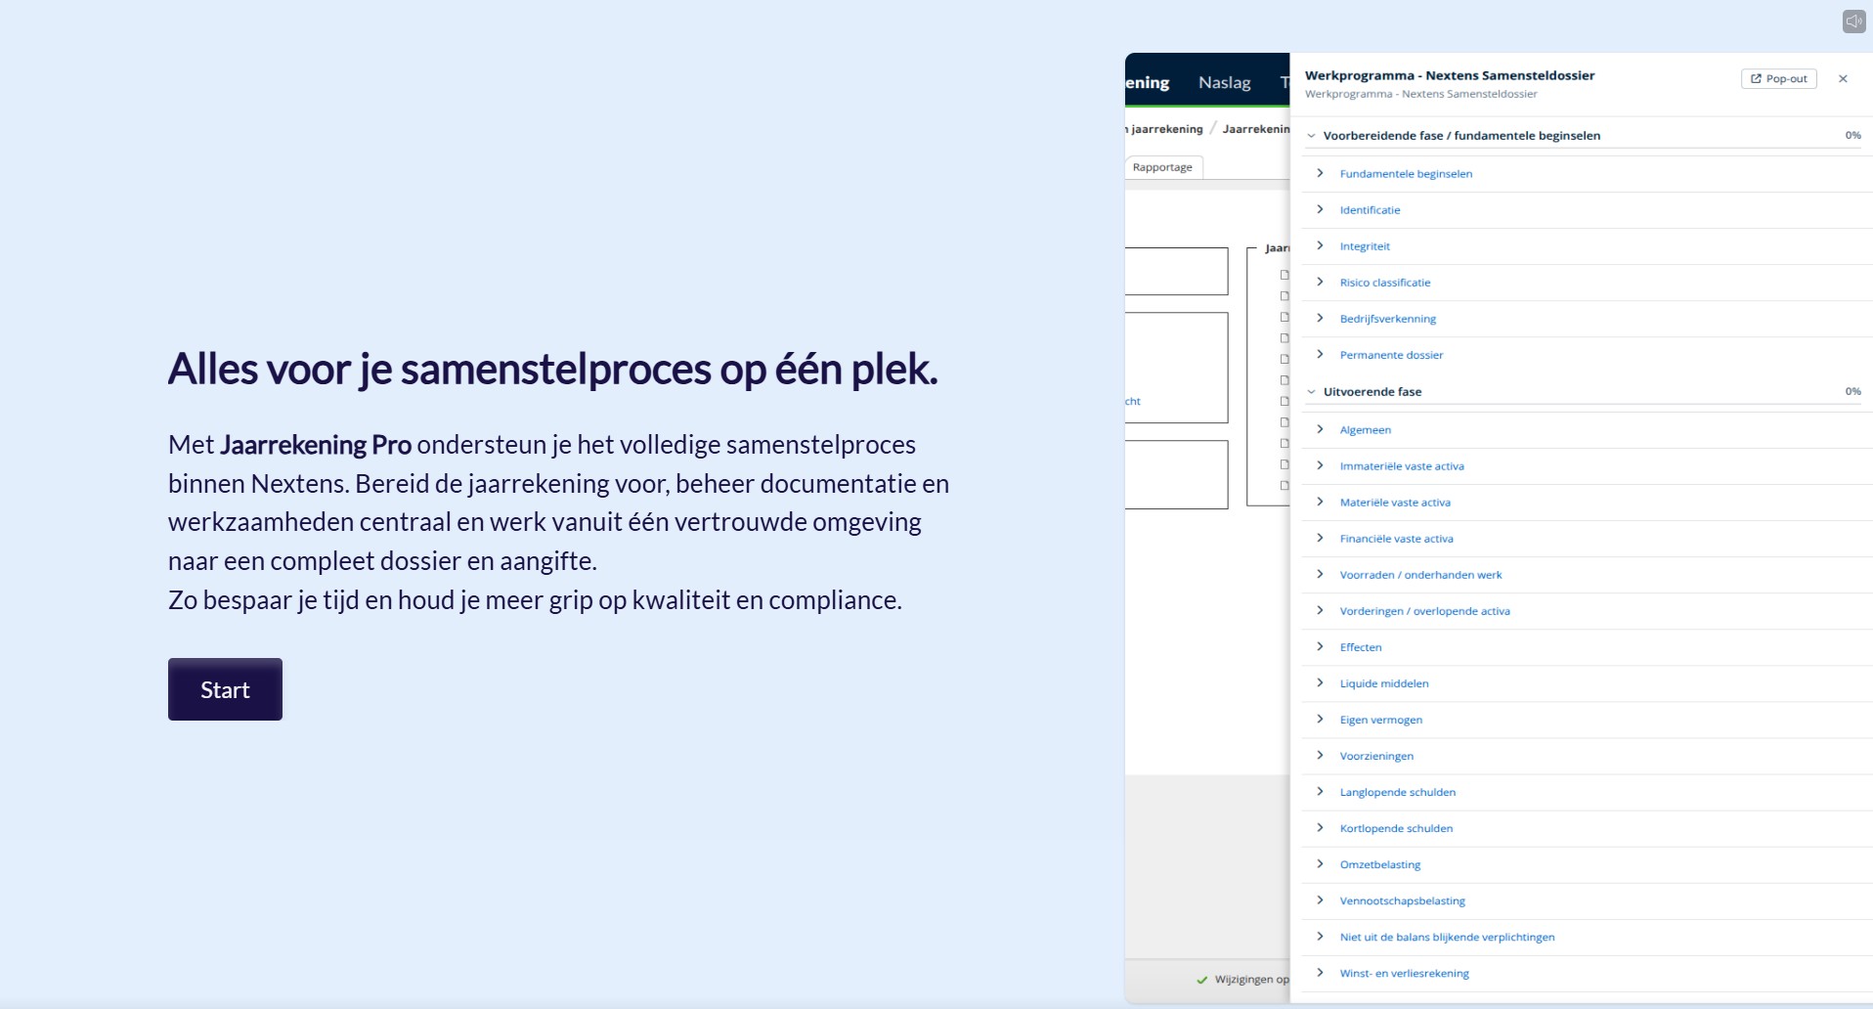The width and height of the screenshot is (1873, 1009).
Task: Close the Werkprogramma panel
Action: 1843,78
